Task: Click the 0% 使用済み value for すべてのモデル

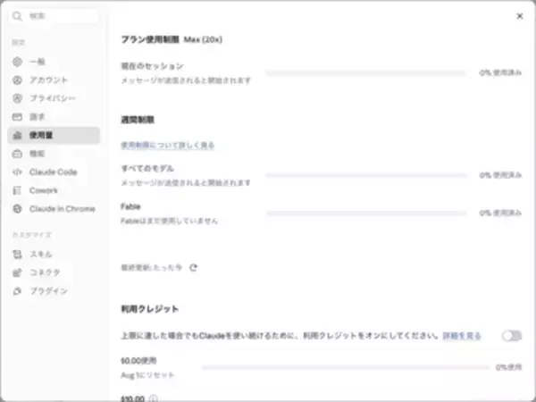Action: tap(500, 175)
